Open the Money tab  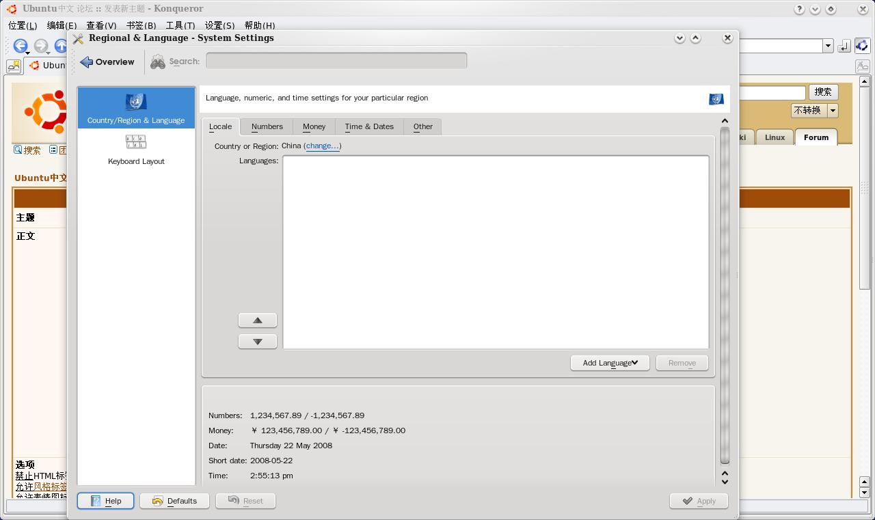(314, 126)
